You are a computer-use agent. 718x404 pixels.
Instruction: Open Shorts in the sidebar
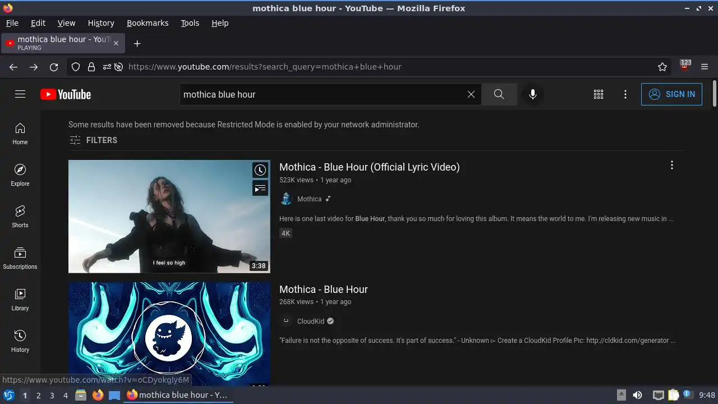[20, 217]
